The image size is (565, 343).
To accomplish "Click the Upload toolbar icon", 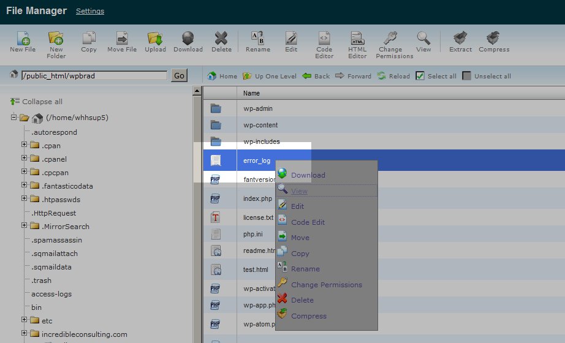I will (155, 39).
